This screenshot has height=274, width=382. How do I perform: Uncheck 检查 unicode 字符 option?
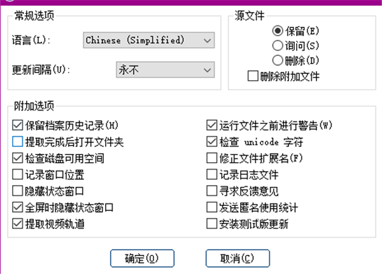tap(212, 141)
